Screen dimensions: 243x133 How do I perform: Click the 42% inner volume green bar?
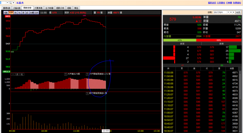coord(180,40)
